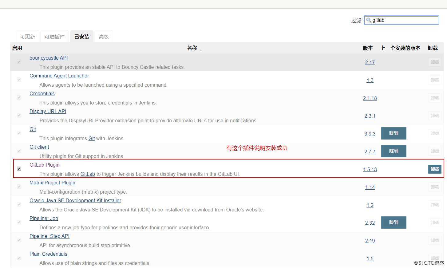Click version 1.2 of Oracle JDK Installer
The image size is (447, 268).
tap(370, 205)
